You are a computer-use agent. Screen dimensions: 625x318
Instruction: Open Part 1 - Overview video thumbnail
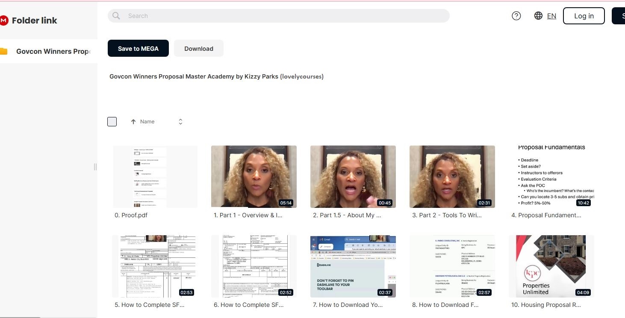254,177
